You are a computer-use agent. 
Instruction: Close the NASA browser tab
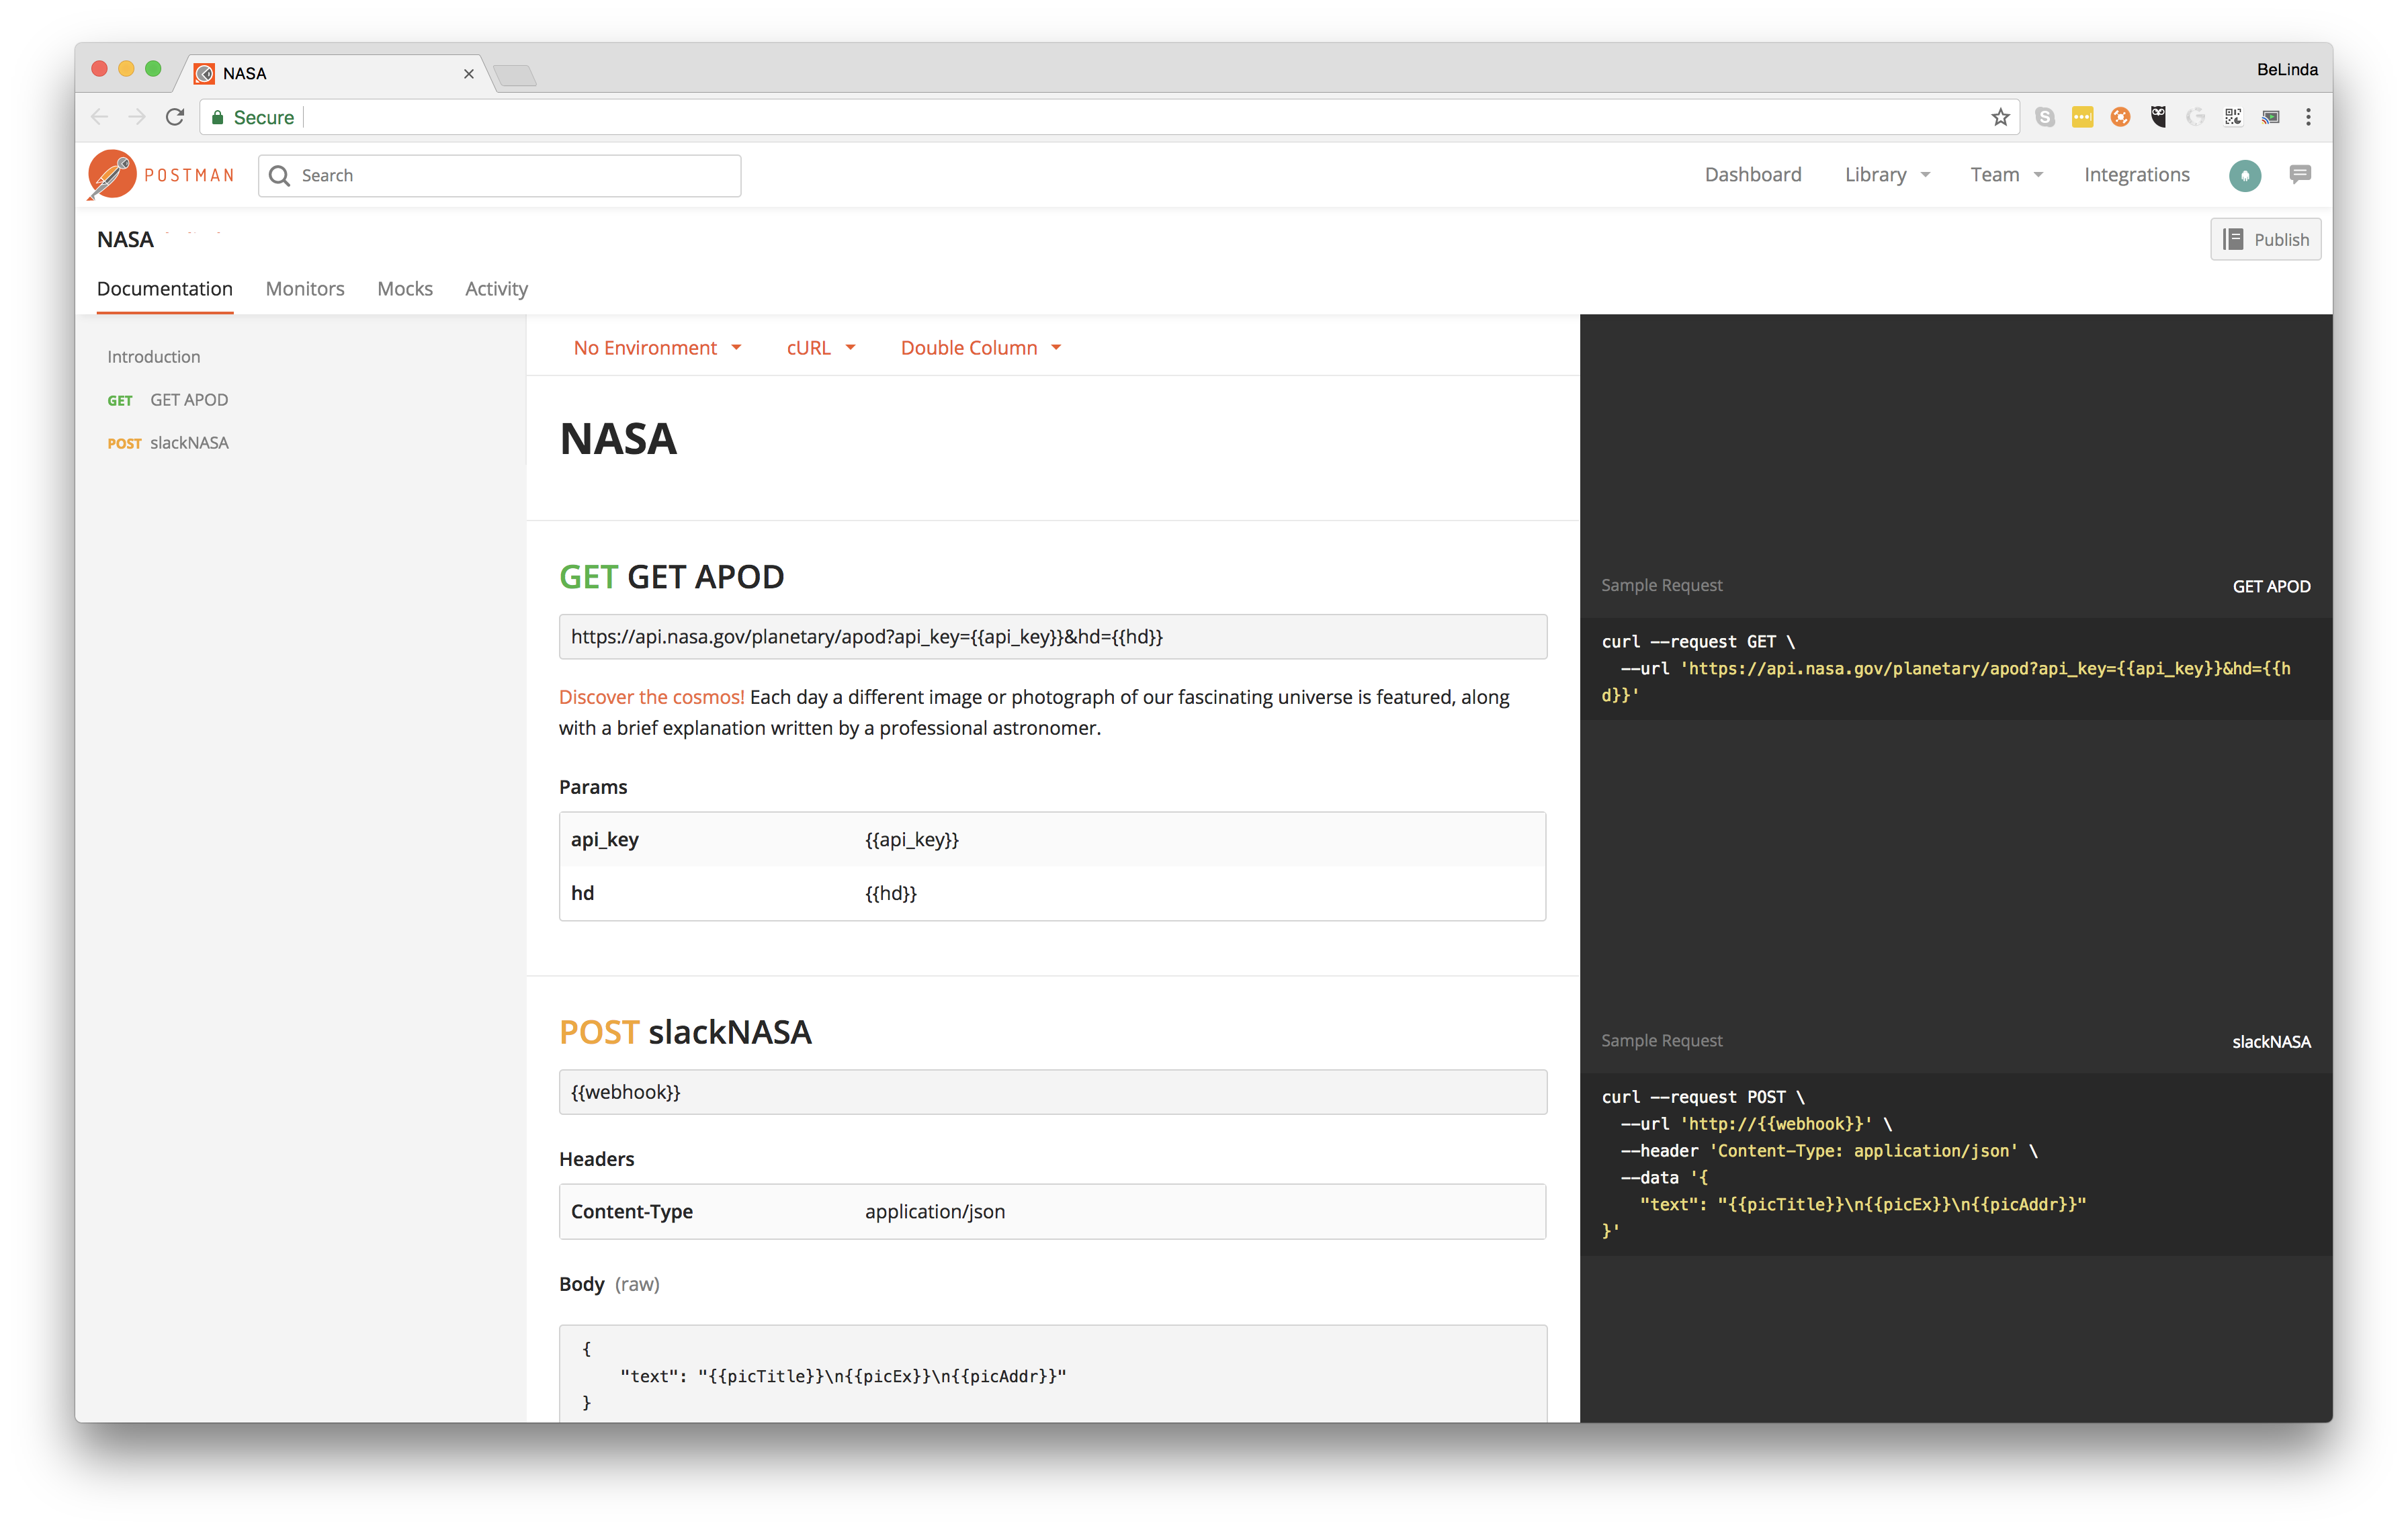(468, 74)
